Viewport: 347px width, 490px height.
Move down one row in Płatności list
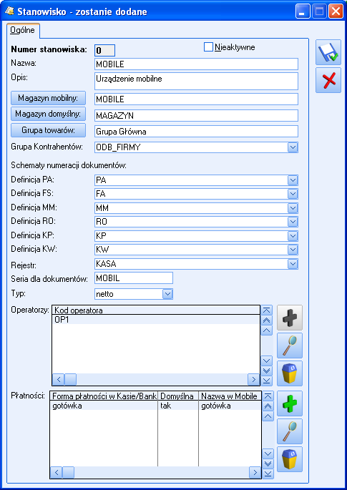pyautogui.click(x=268, y=454)
